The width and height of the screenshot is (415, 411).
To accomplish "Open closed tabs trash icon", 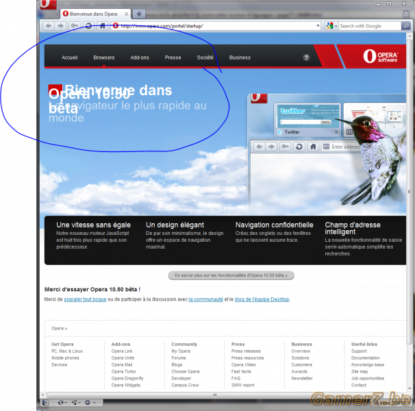I will point(406,14).
